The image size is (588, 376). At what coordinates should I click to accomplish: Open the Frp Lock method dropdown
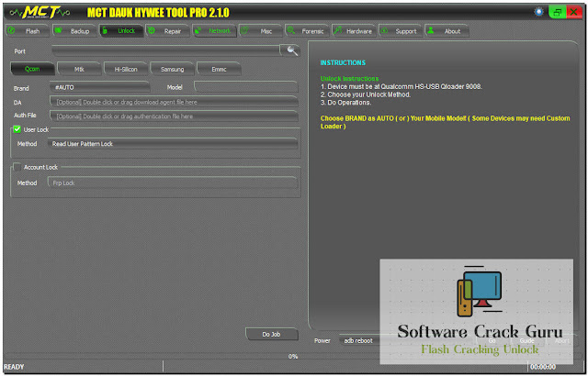(173, 182)
